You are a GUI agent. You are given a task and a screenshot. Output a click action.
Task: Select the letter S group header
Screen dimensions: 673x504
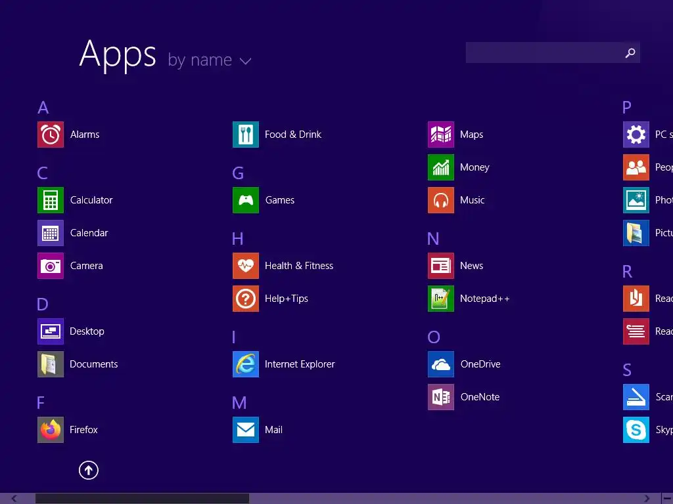click(x=627, y=370)
